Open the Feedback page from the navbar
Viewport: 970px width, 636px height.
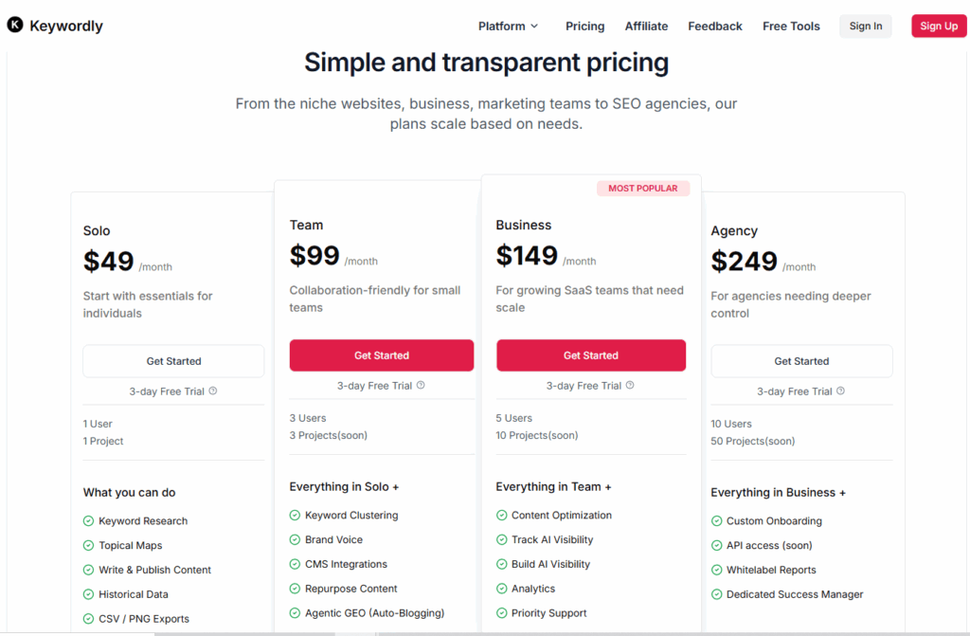tap(715, 26)
